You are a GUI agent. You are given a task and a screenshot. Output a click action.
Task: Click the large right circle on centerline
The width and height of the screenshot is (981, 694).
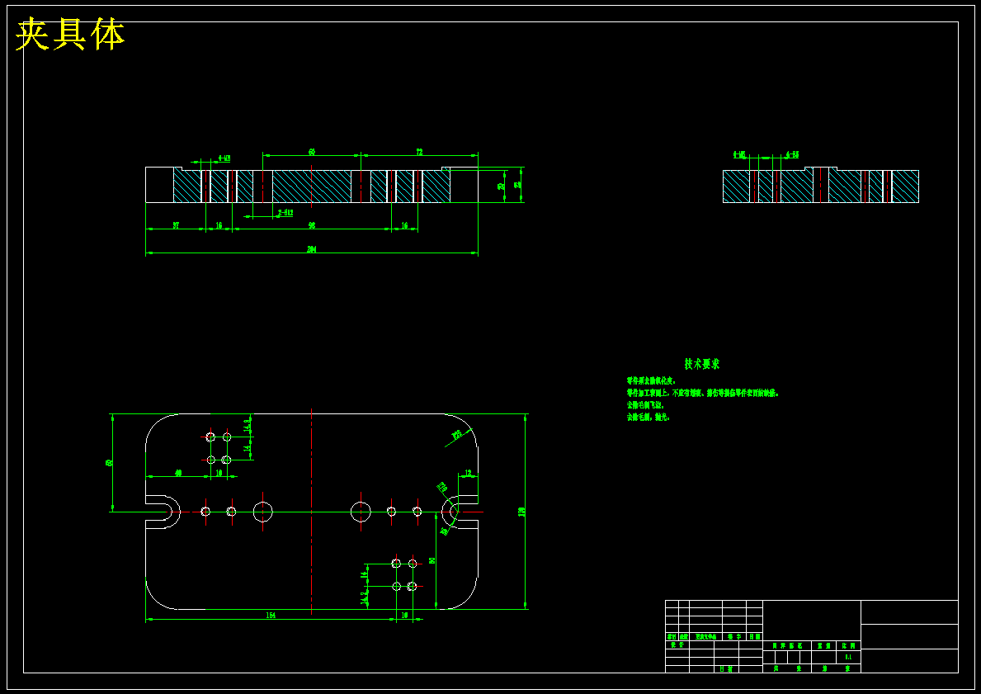click(361, 512)
